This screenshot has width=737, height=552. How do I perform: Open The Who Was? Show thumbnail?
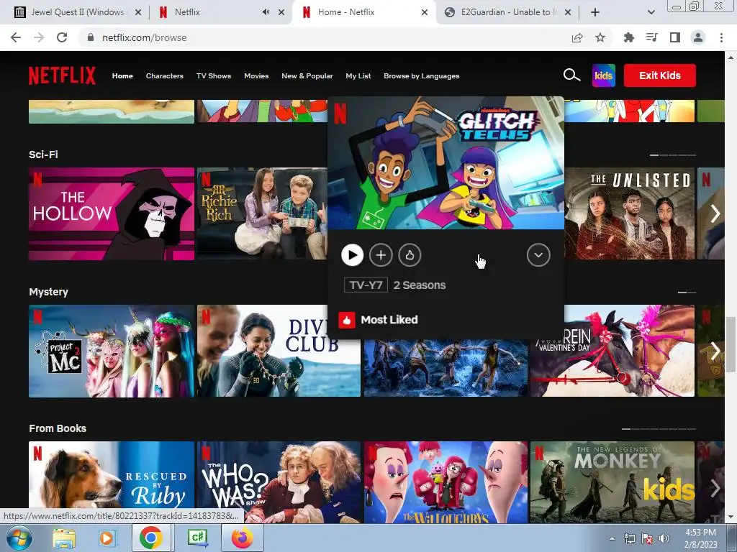[x=279, y=482]
